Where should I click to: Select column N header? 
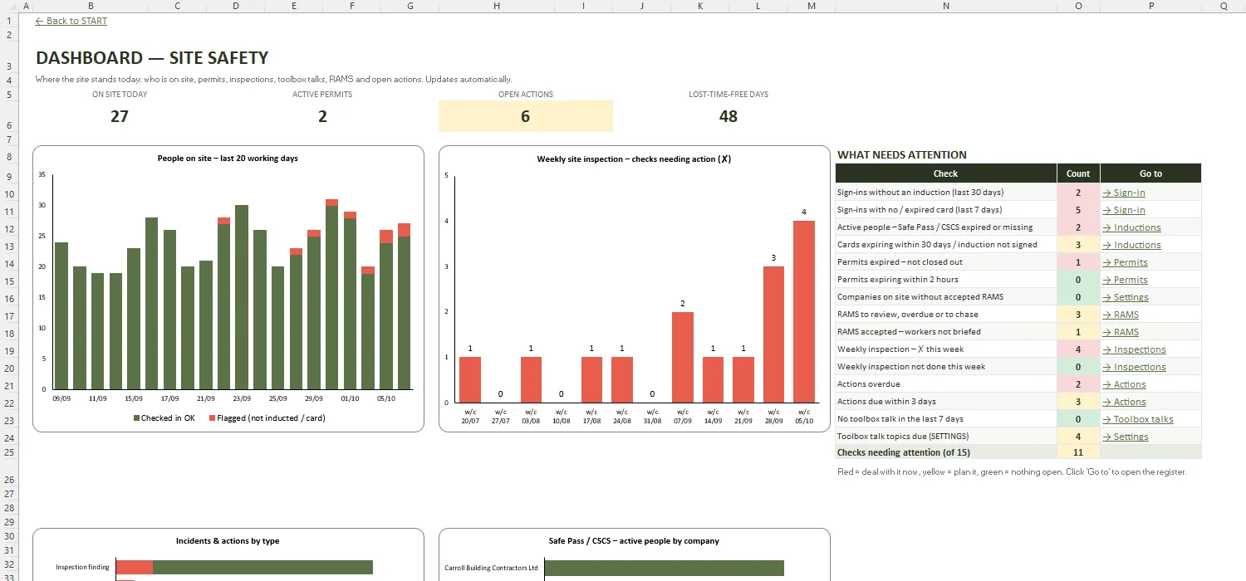[x=945, y=6]
